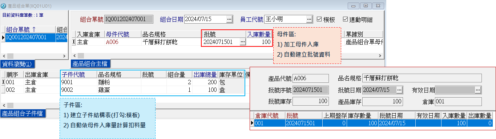
Task: Click the 上期盤存 column header
Action: point(334,116)
